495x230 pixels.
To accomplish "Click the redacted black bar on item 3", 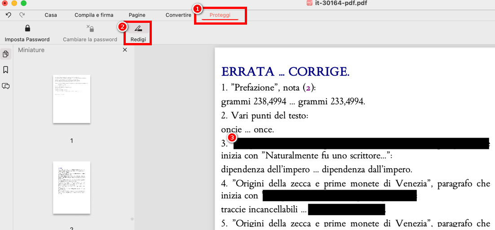I will [x=361, y=143].
